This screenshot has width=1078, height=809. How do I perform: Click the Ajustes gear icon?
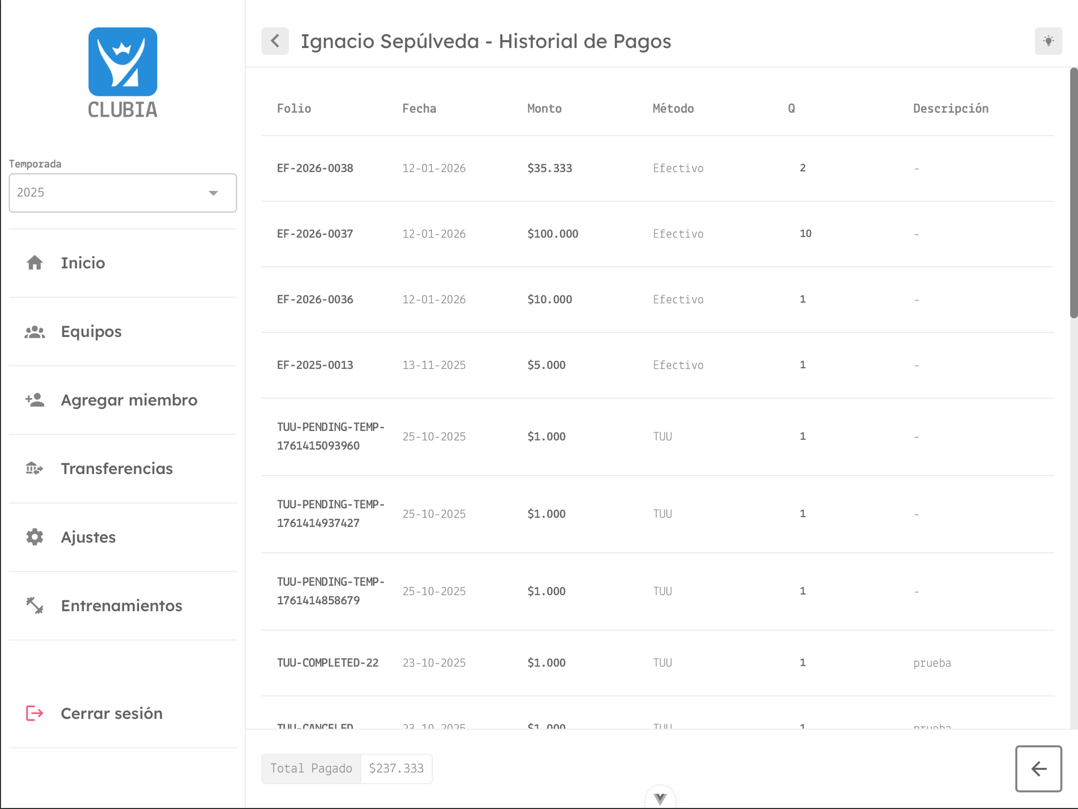[x=34, y=537]
